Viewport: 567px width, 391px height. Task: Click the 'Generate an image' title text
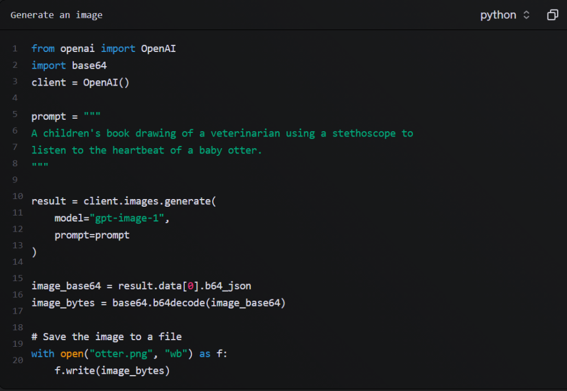57,15
